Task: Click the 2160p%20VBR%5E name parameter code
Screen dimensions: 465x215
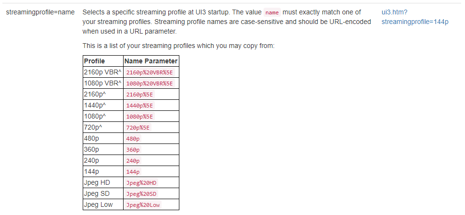Action: point(150,72)
